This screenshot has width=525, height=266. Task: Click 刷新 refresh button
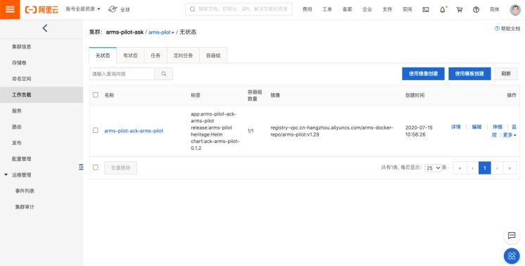tap(506, 74)
